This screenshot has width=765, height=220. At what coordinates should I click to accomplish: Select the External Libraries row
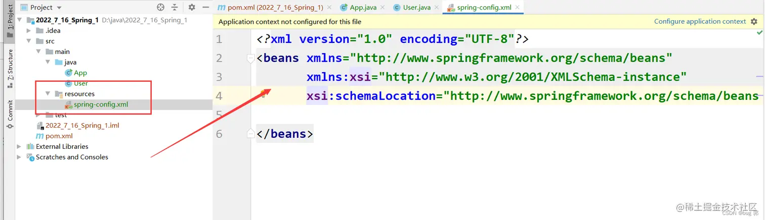click(113, 146)
